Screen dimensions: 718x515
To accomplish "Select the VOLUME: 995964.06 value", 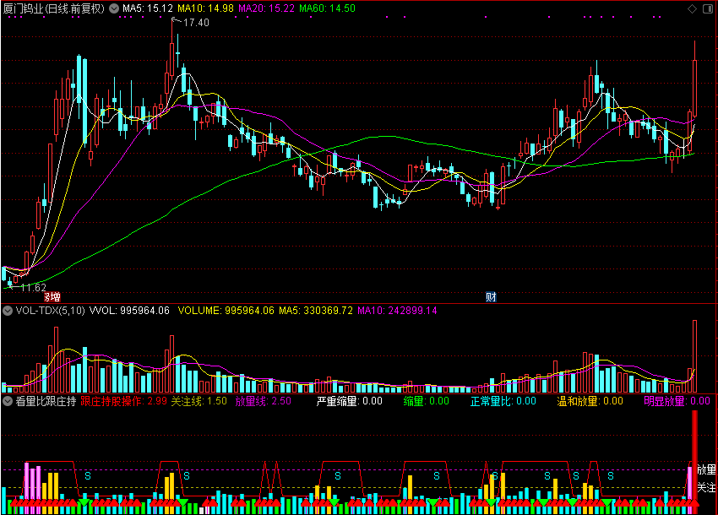I will [226, 311].
